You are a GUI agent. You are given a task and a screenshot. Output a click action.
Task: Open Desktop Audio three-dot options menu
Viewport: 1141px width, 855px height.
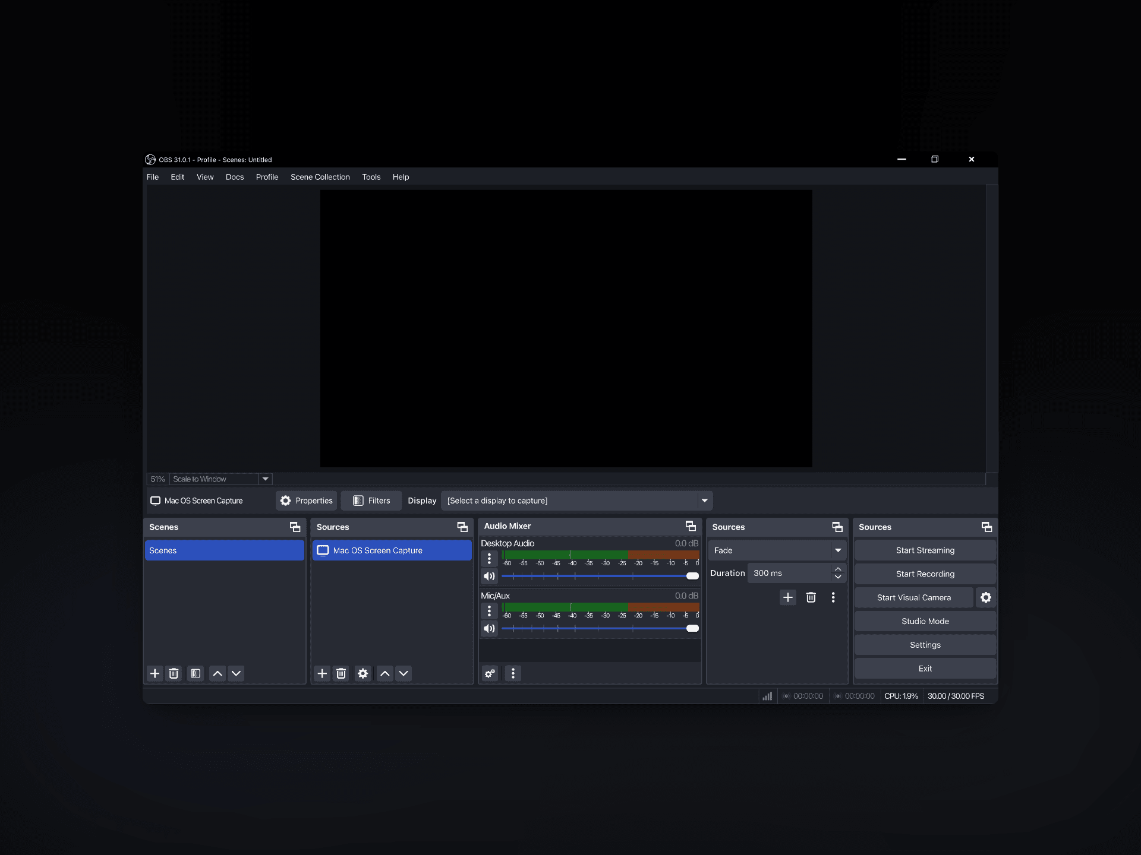pos(489,559)
